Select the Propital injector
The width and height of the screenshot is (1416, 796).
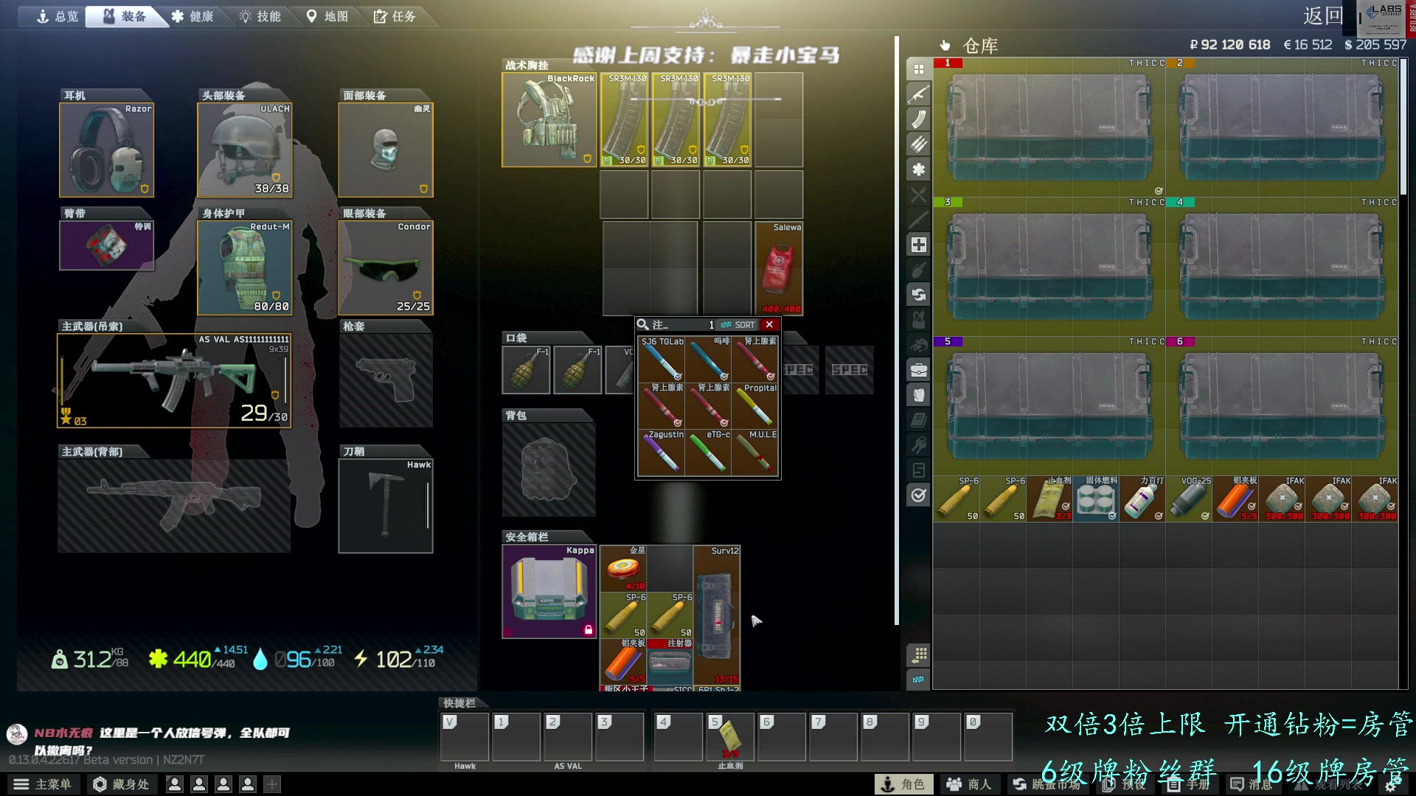(x=754, y=405)
